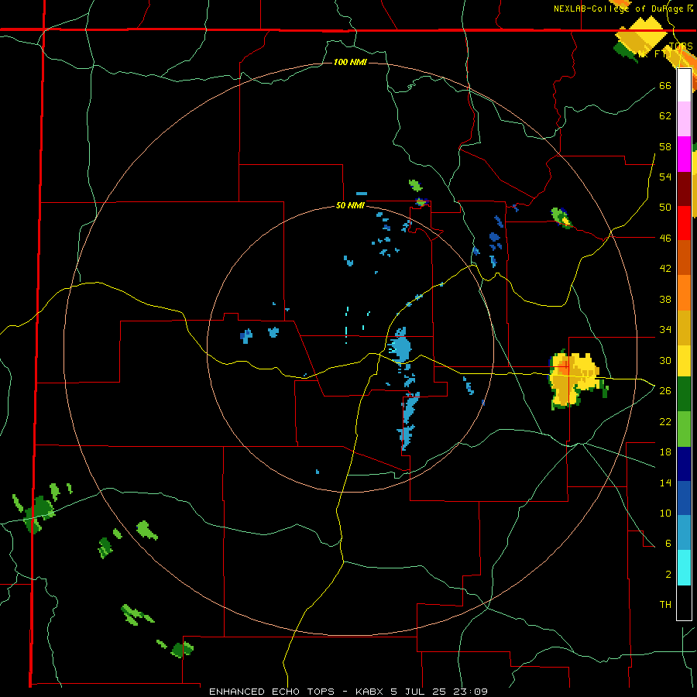Select the legend value '2'
Image resolution: width=697 pixels, height=697 pixels.
point(668,575)
